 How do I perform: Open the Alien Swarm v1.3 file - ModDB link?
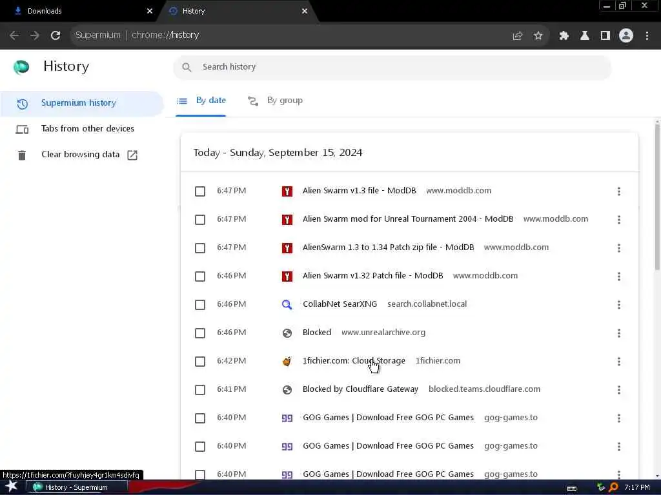[359, 191]
